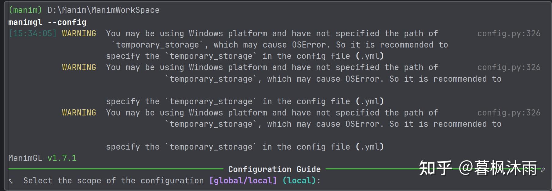
Task: Click the first config.py:326 source link
Action: click(509, 34)
